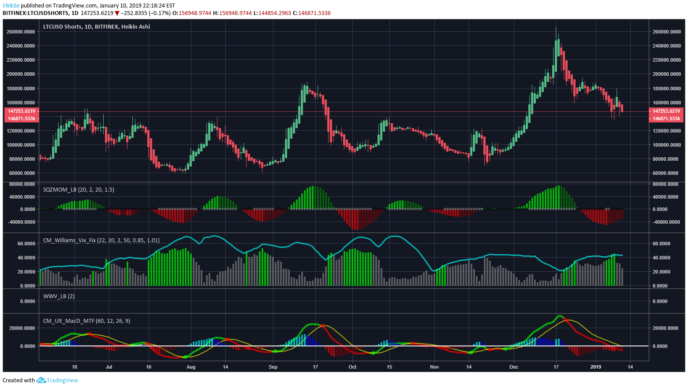The image size is (688, 388).
Task: Click the 146871.5336 price tag on right scale
Action: click(666, 118)
